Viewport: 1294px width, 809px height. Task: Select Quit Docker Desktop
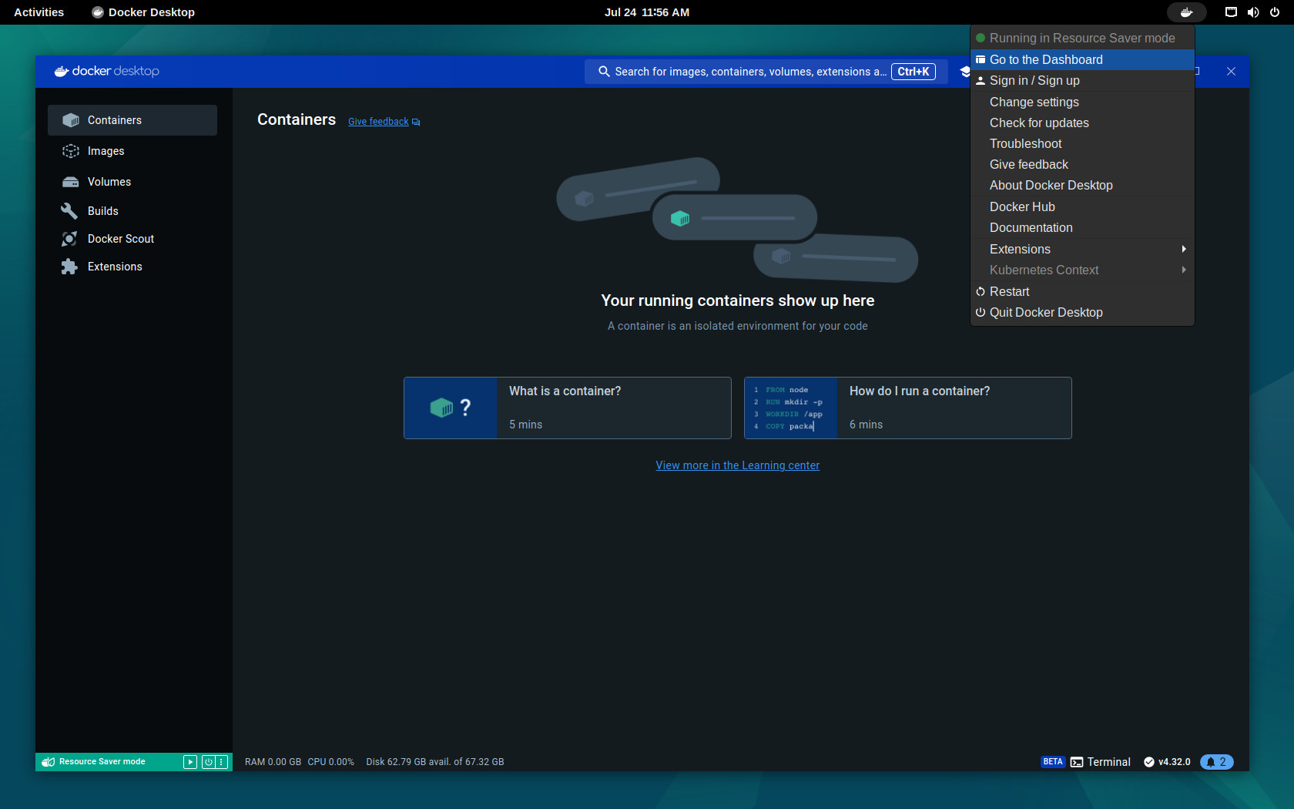click(x=1082, y=312)
